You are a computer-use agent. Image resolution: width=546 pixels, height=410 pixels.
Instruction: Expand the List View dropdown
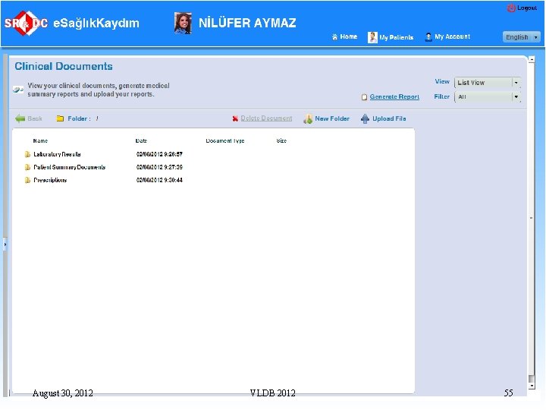point(487,83)
